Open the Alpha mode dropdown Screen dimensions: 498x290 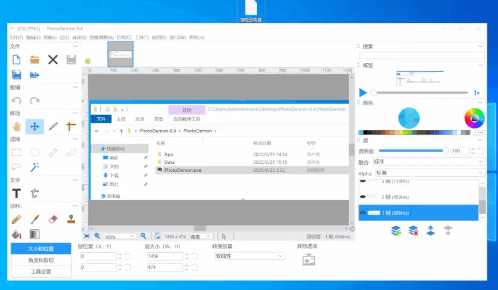click(430, 173)
